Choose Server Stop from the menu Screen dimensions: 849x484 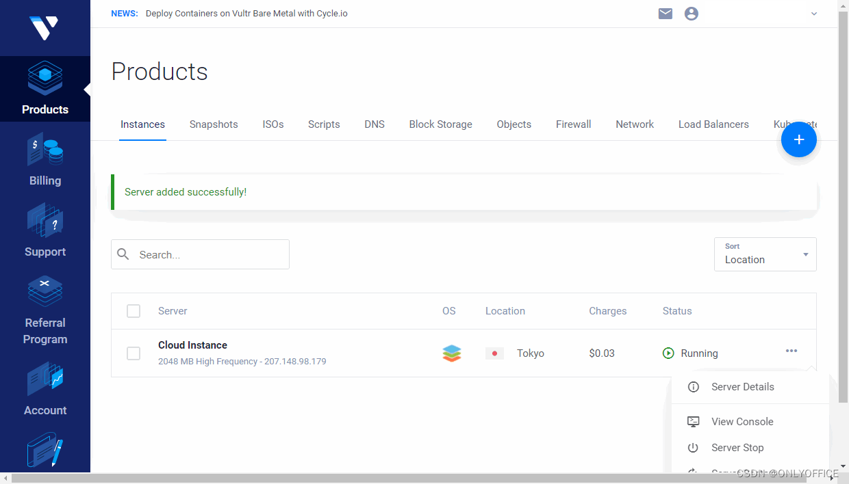(750, 448)
